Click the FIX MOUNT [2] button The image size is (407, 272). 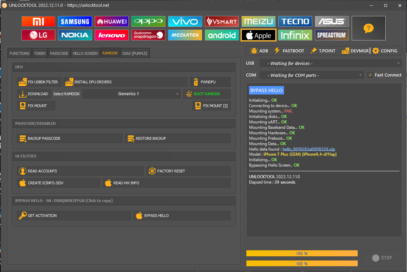(x=212, y=106)
